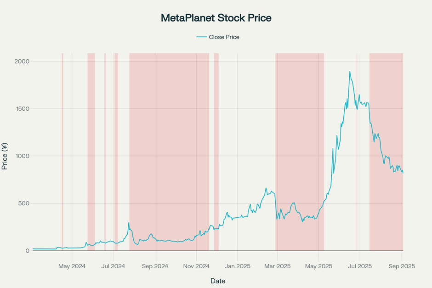Toggle the Close Price legend entry
Viewport: 432px width, 288px height.
[224, 37]
